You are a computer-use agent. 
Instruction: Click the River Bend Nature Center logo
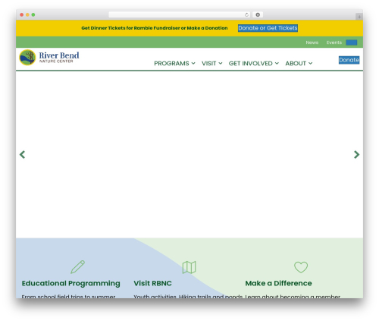pos(49,58)
